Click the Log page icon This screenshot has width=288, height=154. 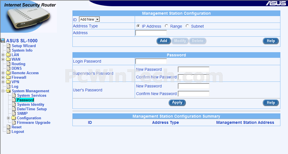pyautogui.click(x=8, y=86)
